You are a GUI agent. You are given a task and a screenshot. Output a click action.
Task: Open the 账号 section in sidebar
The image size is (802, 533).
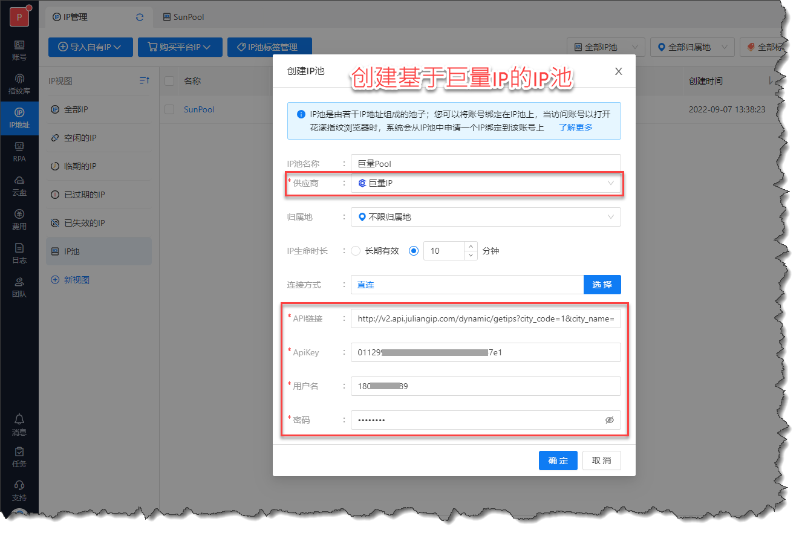19,50
